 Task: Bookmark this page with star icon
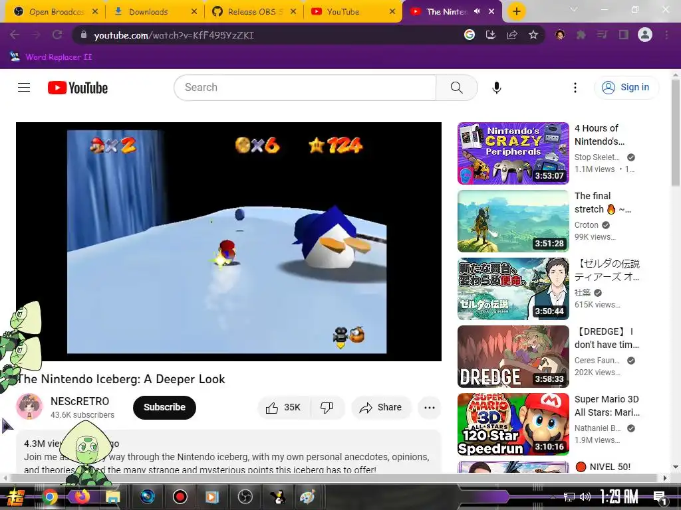(x=533, y=35)
